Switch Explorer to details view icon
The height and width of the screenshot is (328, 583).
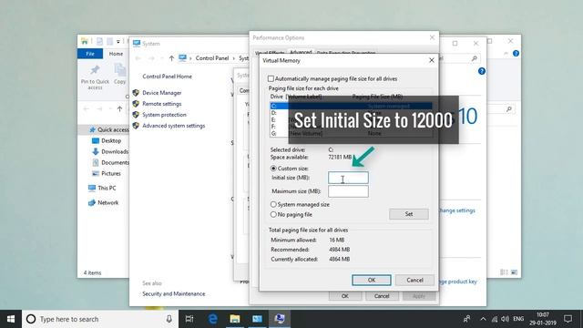(x=504, y=272)
